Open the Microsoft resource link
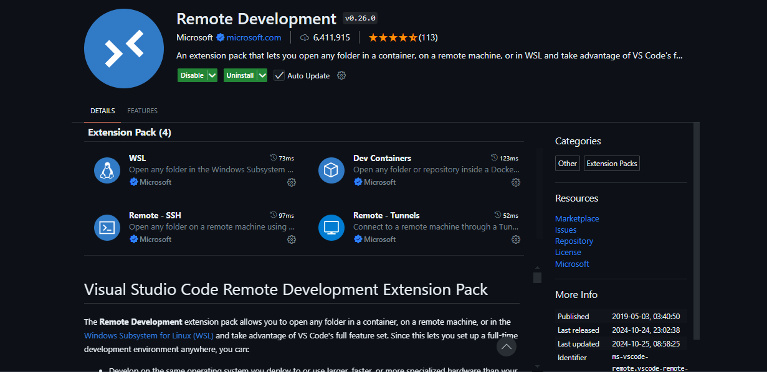767x372 pixels. 572,264
